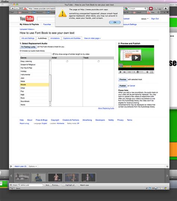177x201 pixels.
Task: Click the video player seek slider knob
Action: [138, 72]
